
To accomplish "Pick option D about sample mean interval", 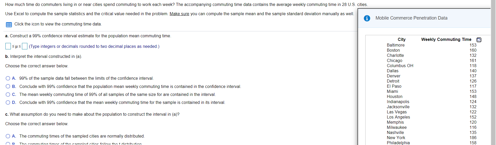I will pos(8,103).
